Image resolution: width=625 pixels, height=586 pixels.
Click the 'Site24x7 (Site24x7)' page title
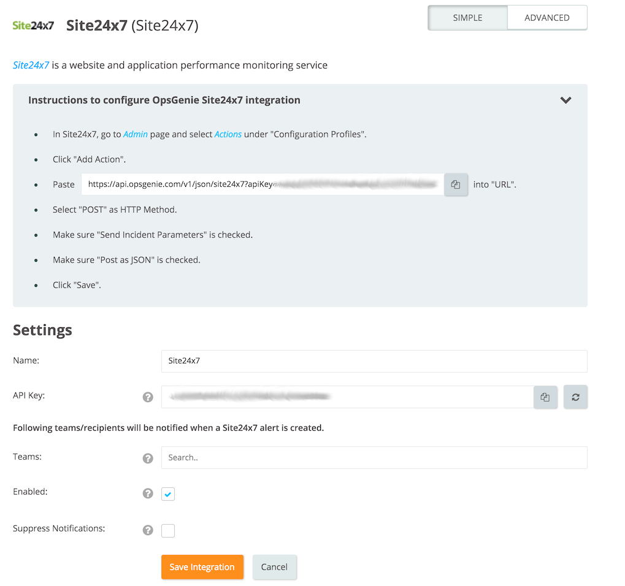pyautogui.click(x=132, y=26)
